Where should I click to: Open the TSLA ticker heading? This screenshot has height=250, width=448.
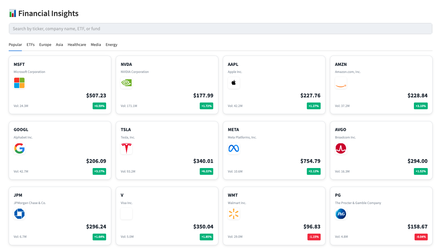126,130
